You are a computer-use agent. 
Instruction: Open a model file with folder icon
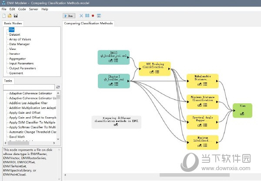[10, 16]
